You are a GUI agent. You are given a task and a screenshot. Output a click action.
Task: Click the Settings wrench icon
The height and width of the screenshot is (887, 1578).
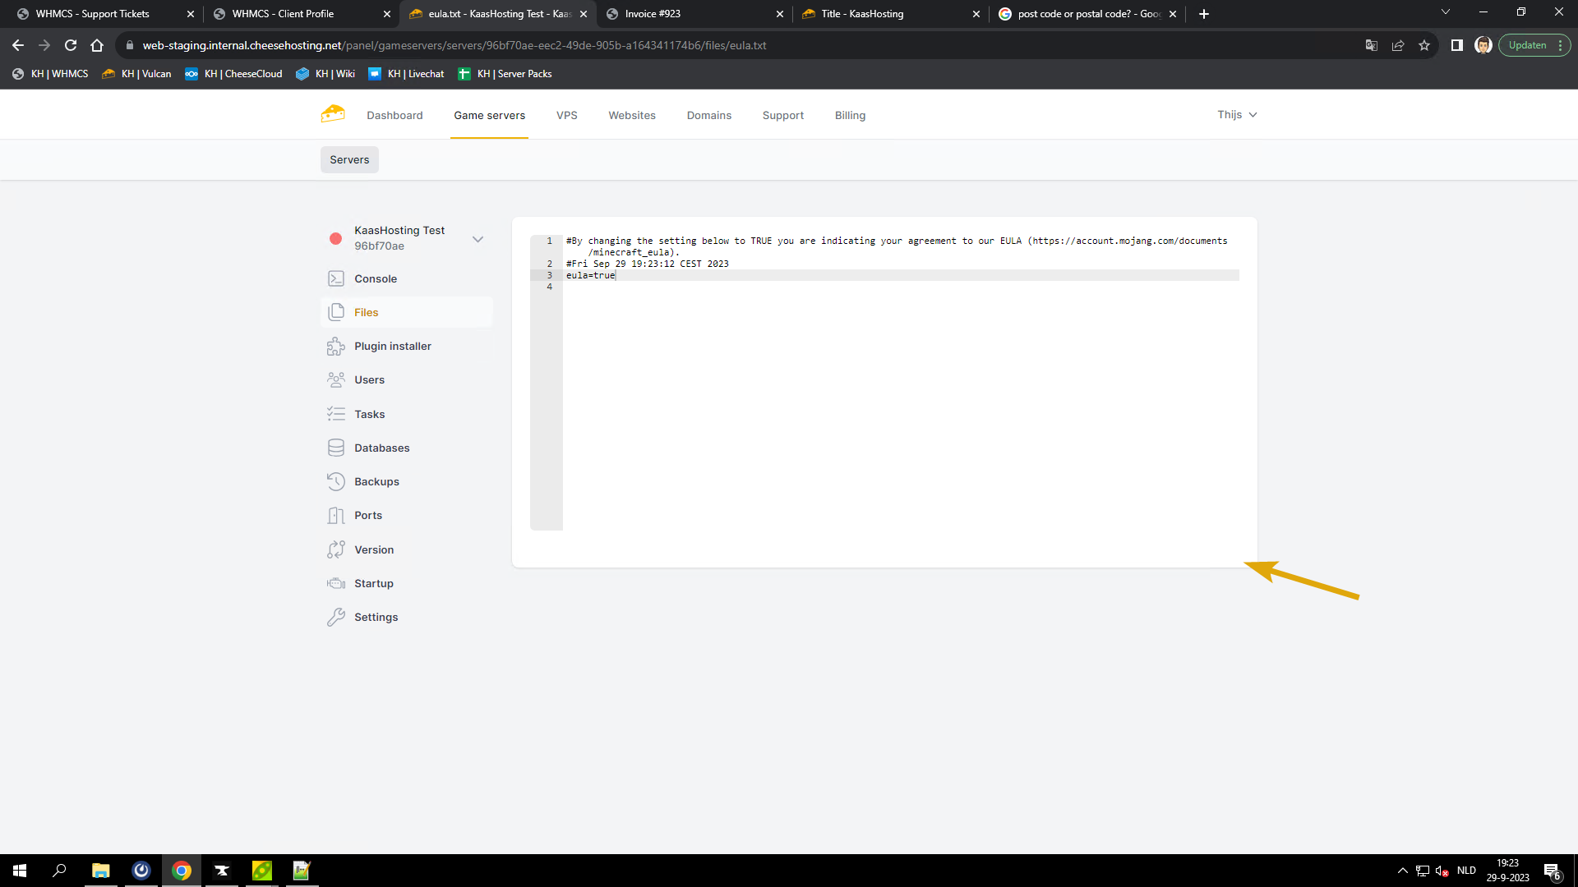(x=336, y=617)
